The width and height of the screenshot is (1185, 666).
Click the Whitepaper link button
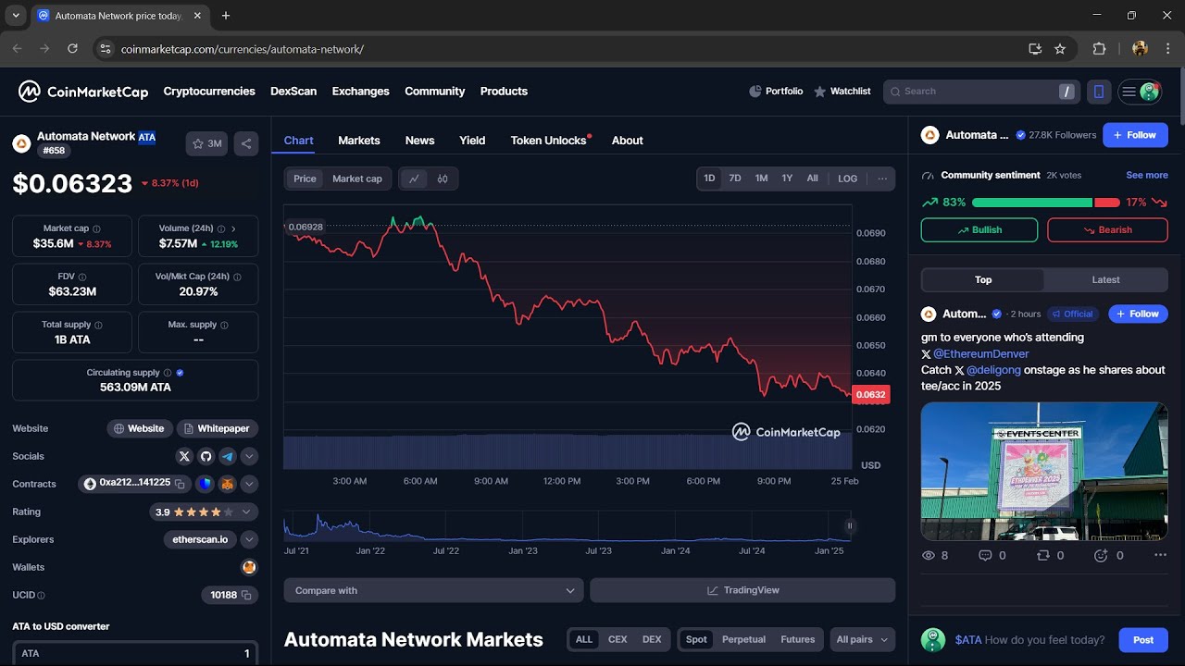218,428
